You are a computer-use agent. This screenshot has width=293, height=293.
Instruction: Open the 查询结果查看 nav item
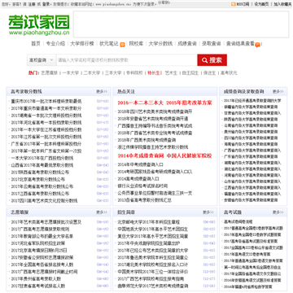coord(240,43)
